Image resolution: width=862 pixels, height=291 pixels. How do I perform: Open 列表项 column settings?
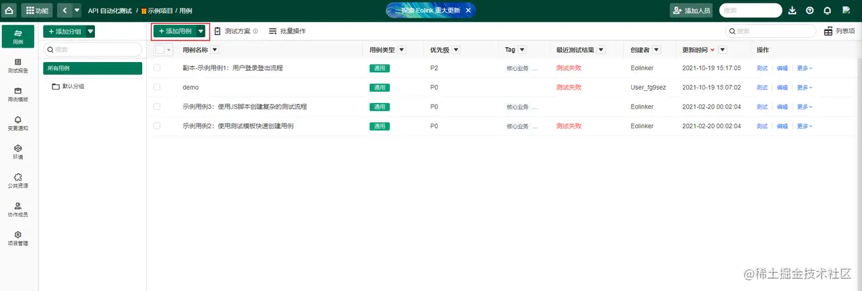pos(839,31)
